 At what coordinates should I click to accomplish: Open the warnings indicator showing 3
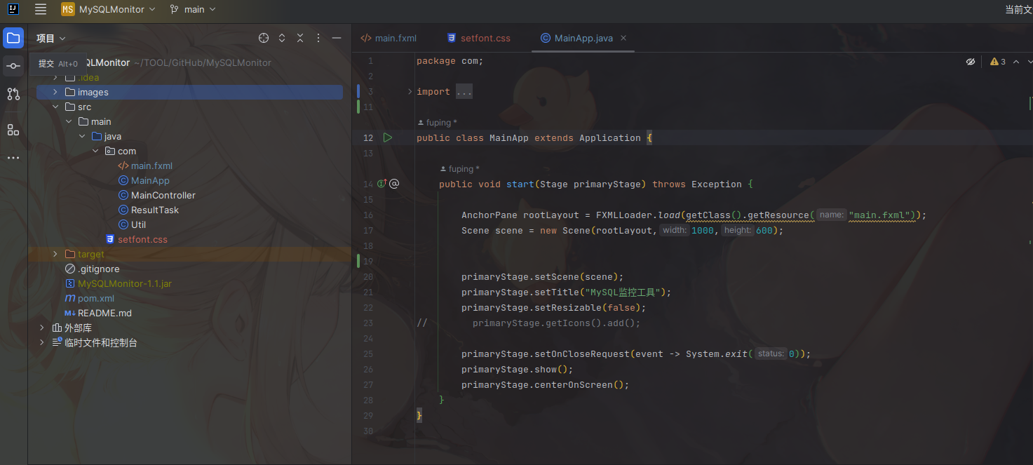click(998, 62)
